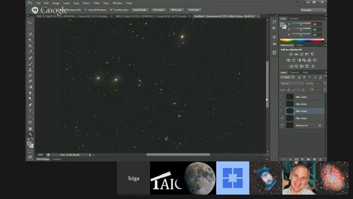Viewport: 353px width, 199px height.
Task: Toggle Quick Mask mode
Action: click(30, 151)
